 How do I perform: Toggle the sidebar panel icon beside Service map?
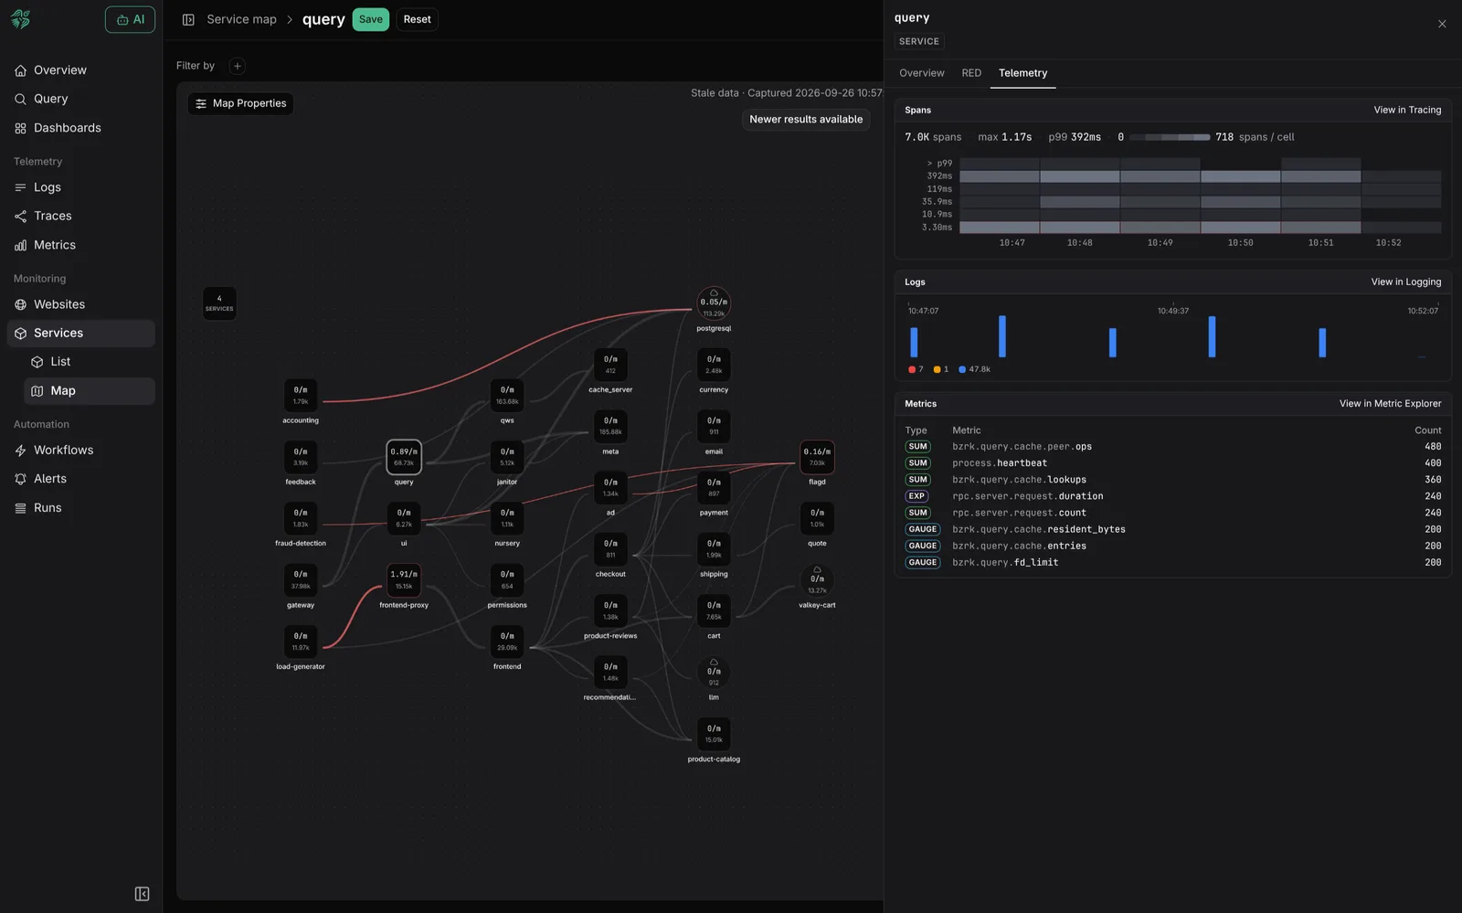188,19
